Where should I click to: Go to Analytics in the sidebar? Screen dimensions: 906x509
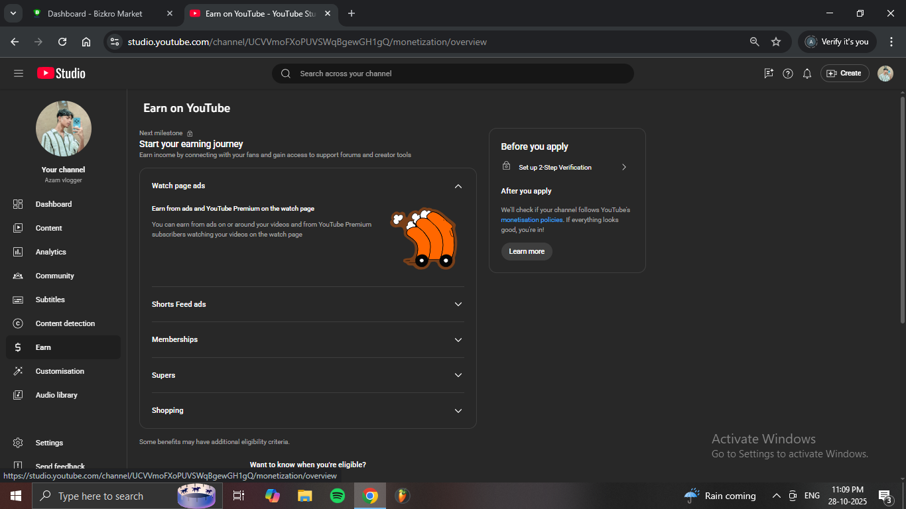click(x=51, y=252)
